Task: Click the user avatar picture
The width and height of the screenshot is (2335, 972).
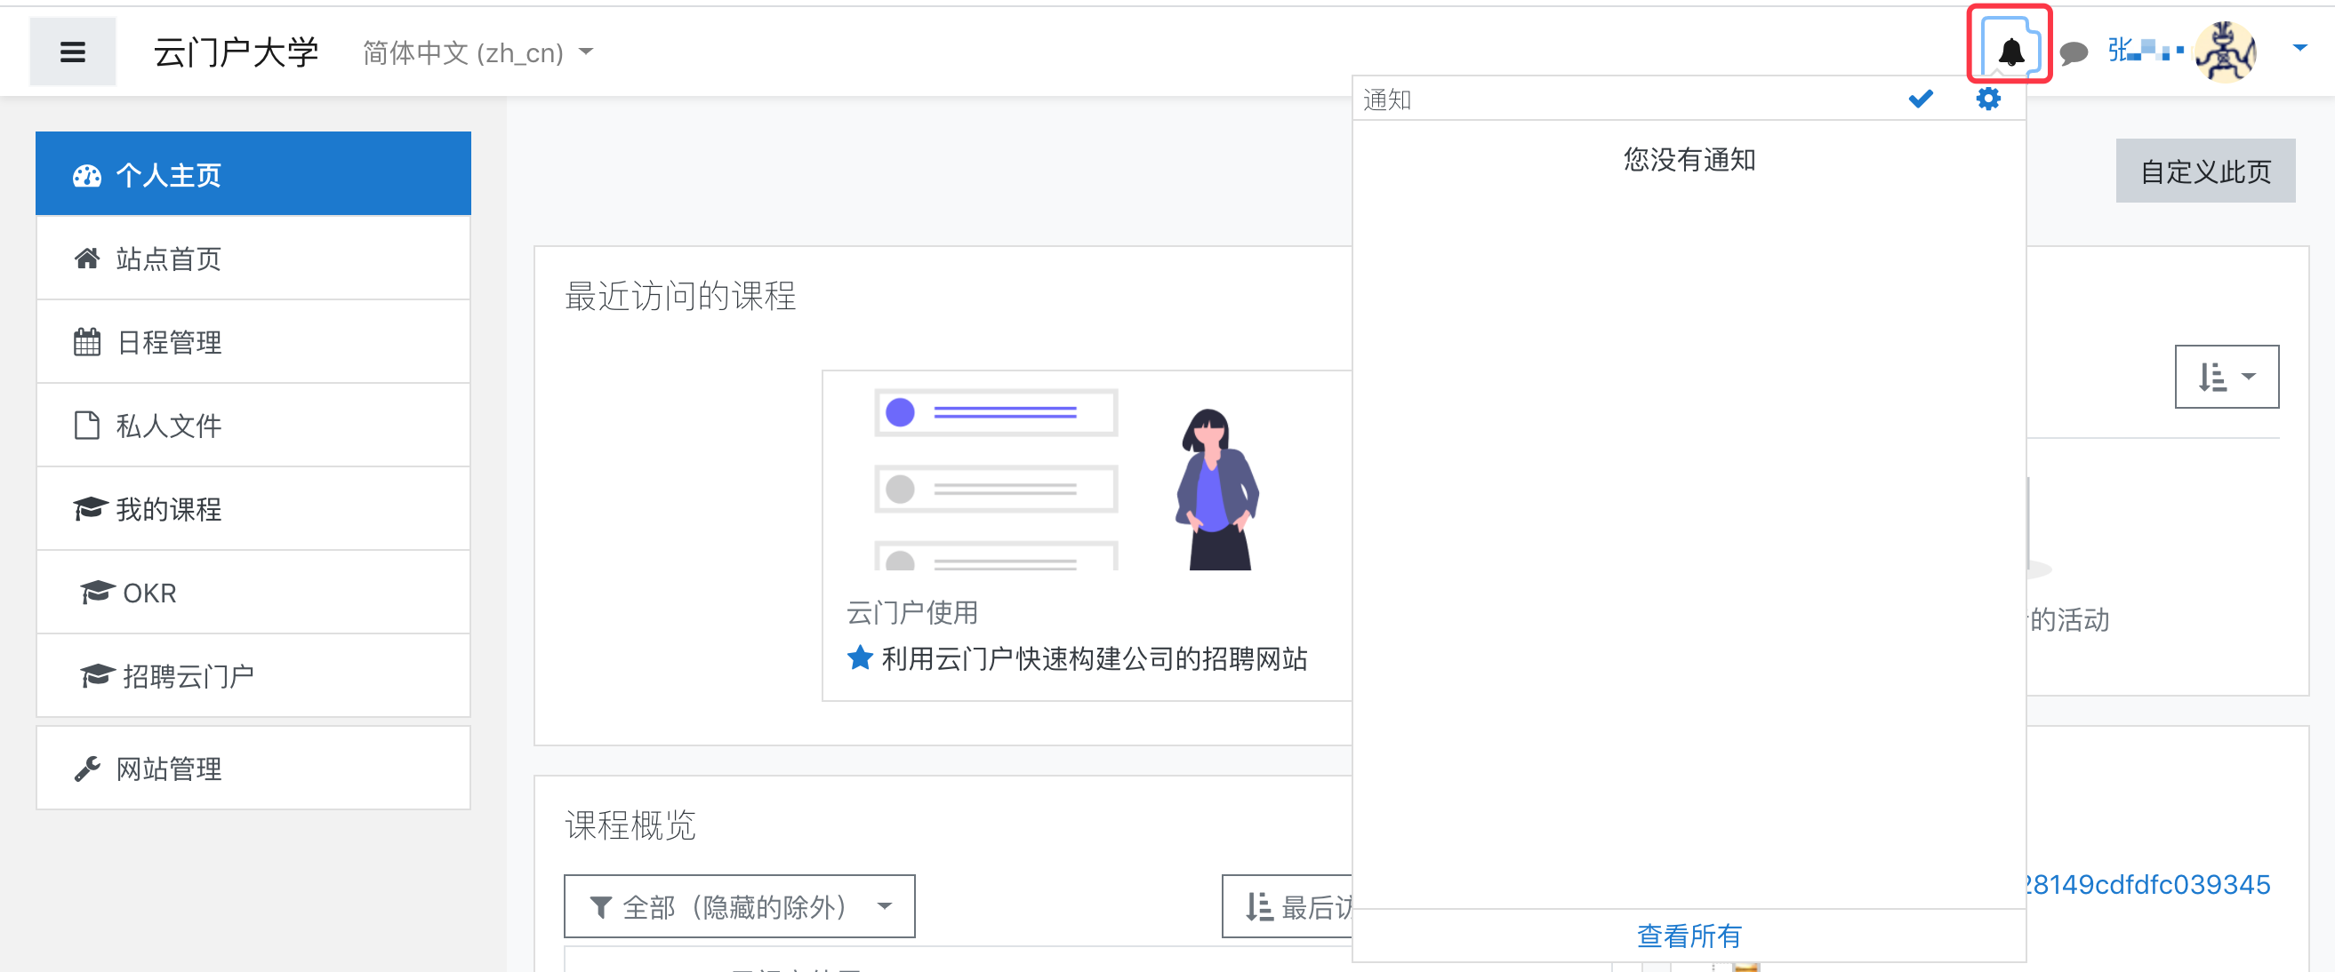Action: pyautogui.click(x=2227, y=52)
